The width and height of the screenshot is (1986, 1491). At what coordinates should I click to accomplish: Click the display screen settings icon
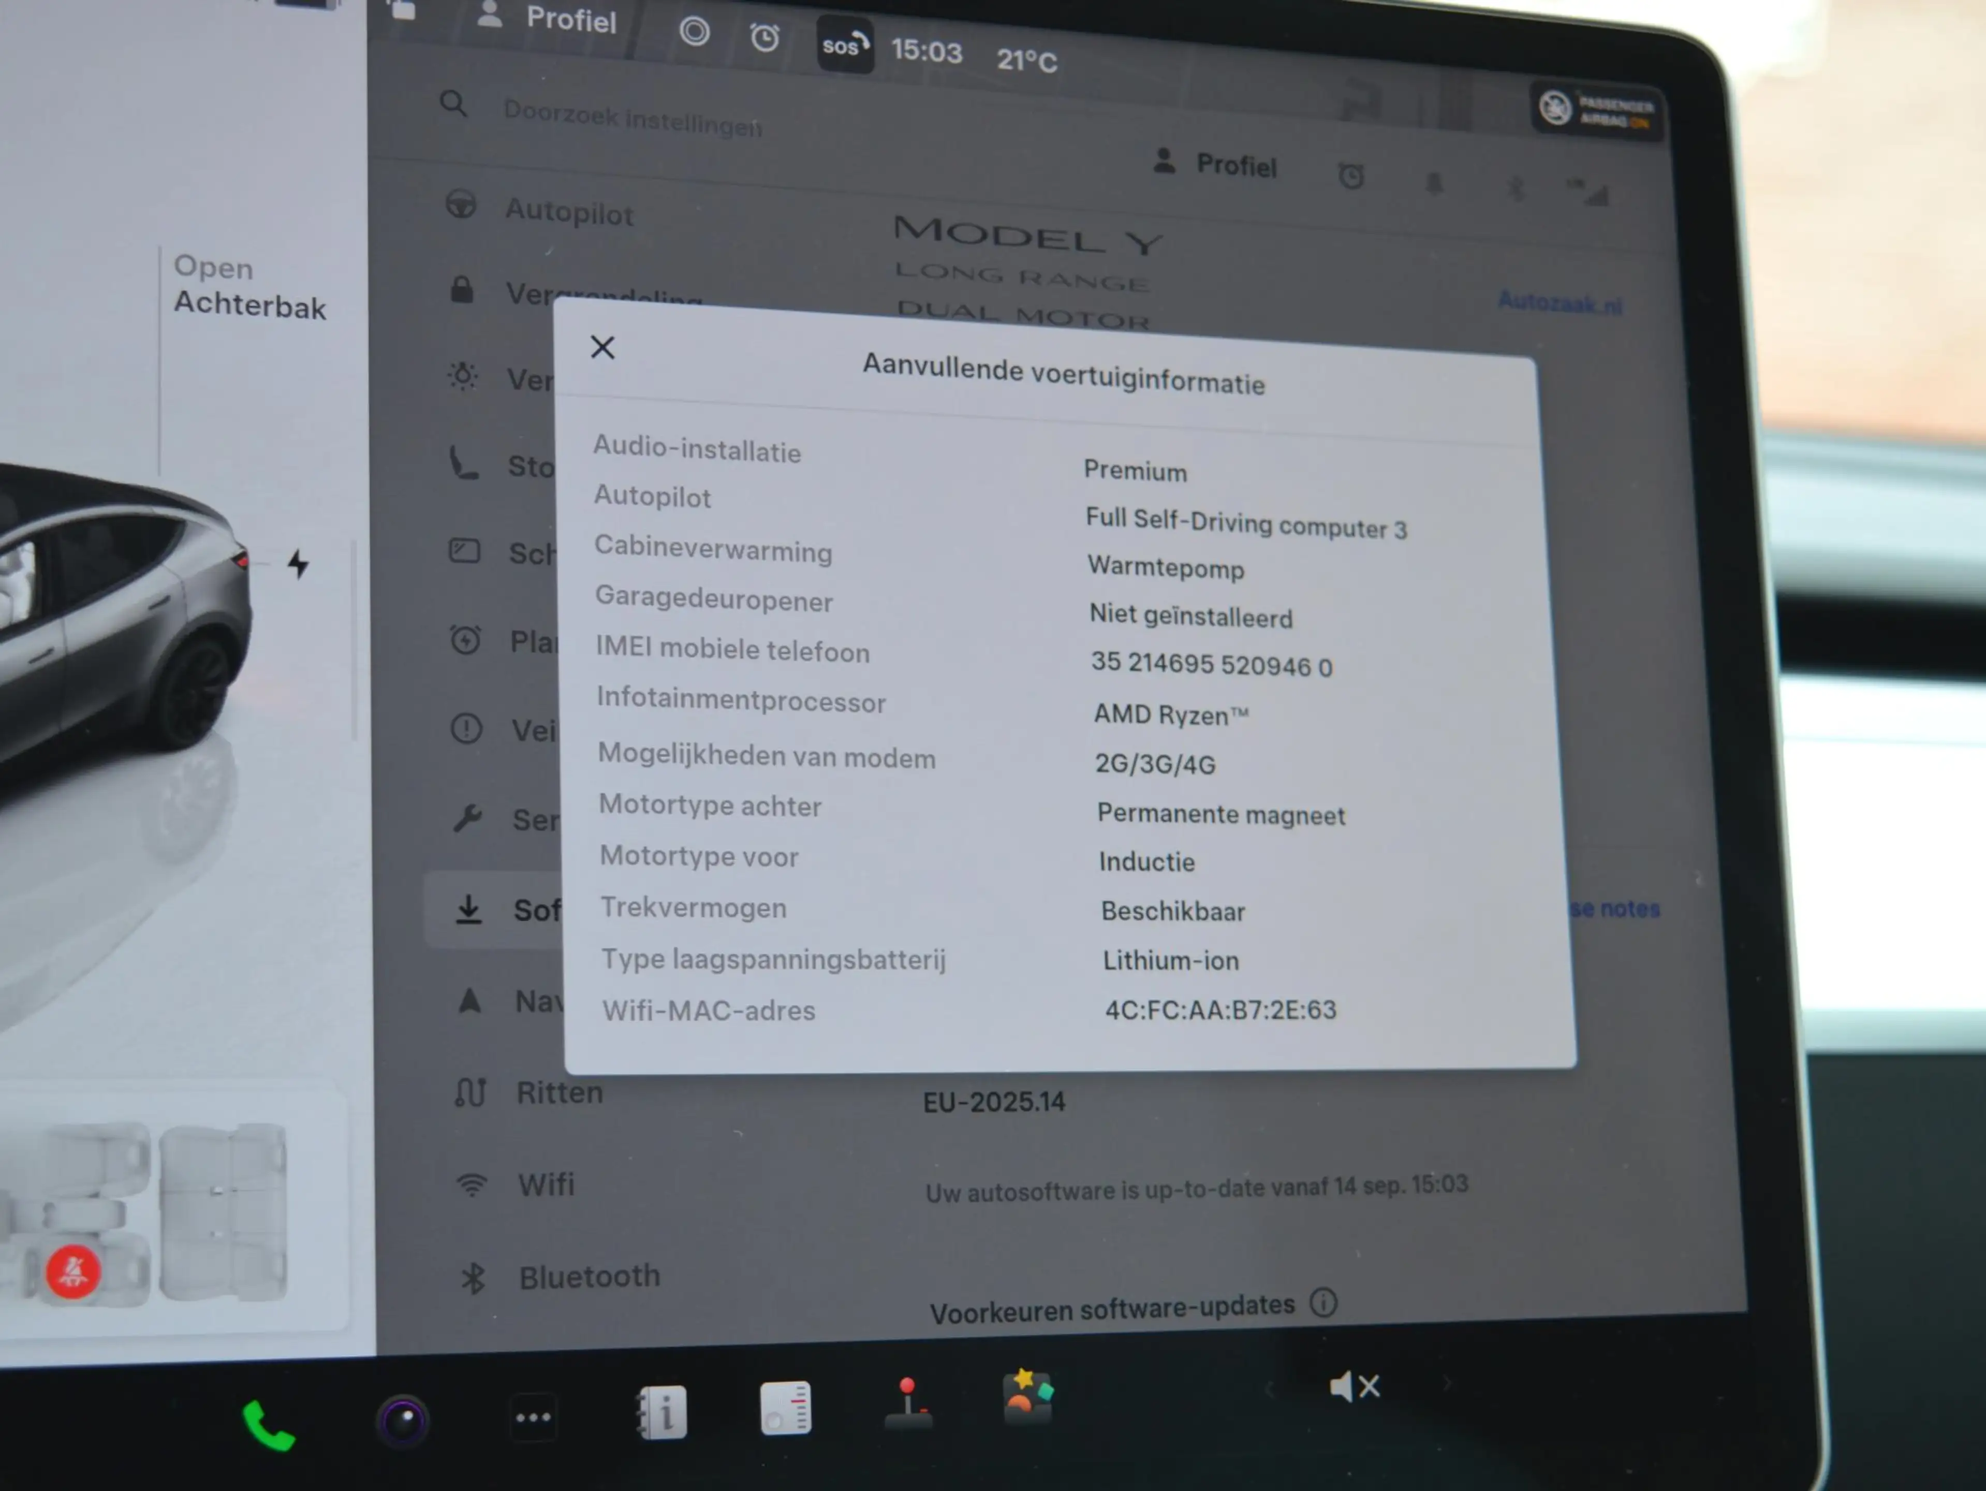click(x=464, y=551)
